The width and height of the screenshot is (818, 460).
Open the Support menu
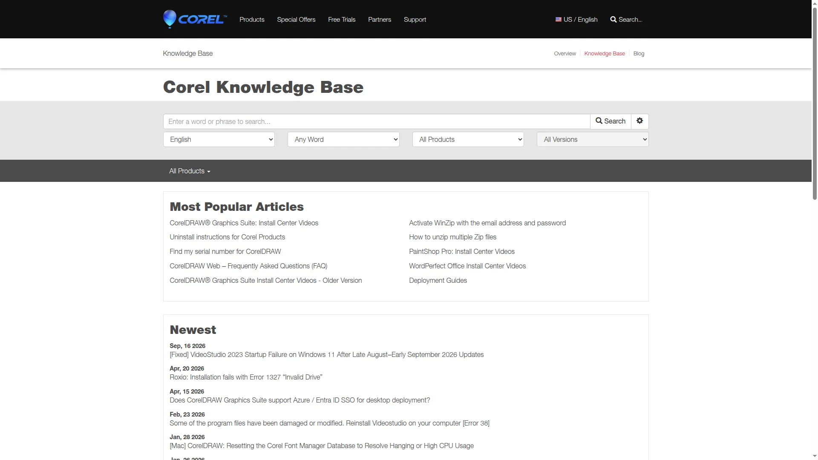click(415, 20)
